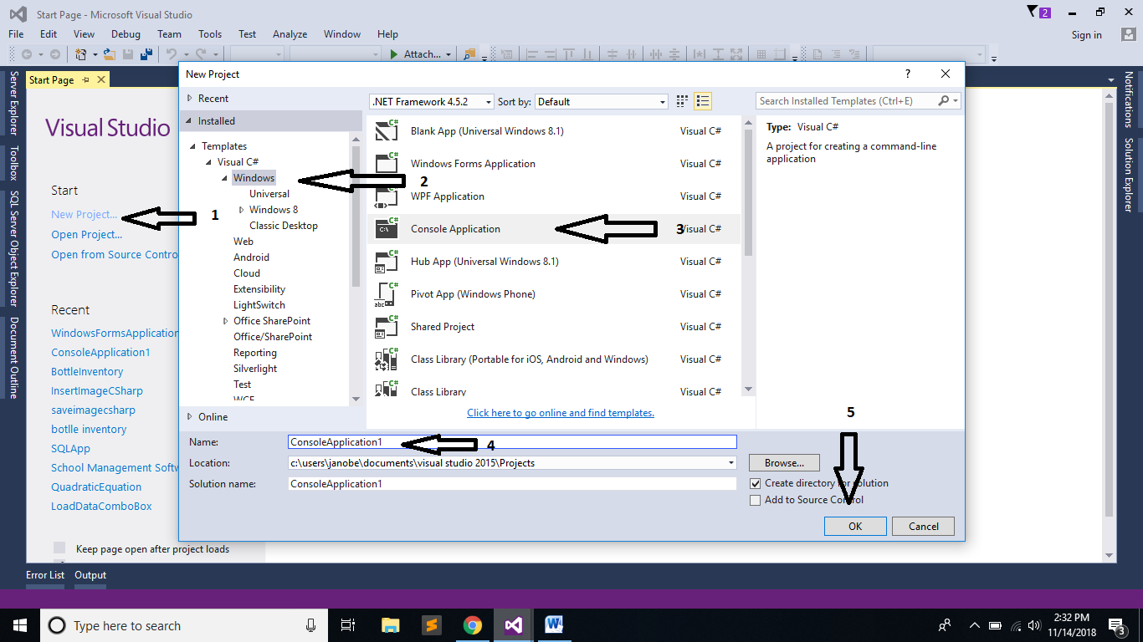
Task: Switch templates to medium icons list view
Action: click(703, 101)
